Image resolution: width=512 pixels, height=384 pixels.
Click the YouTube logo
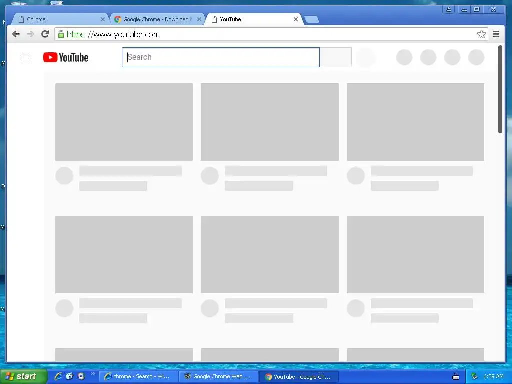click(x=66, y=57)
